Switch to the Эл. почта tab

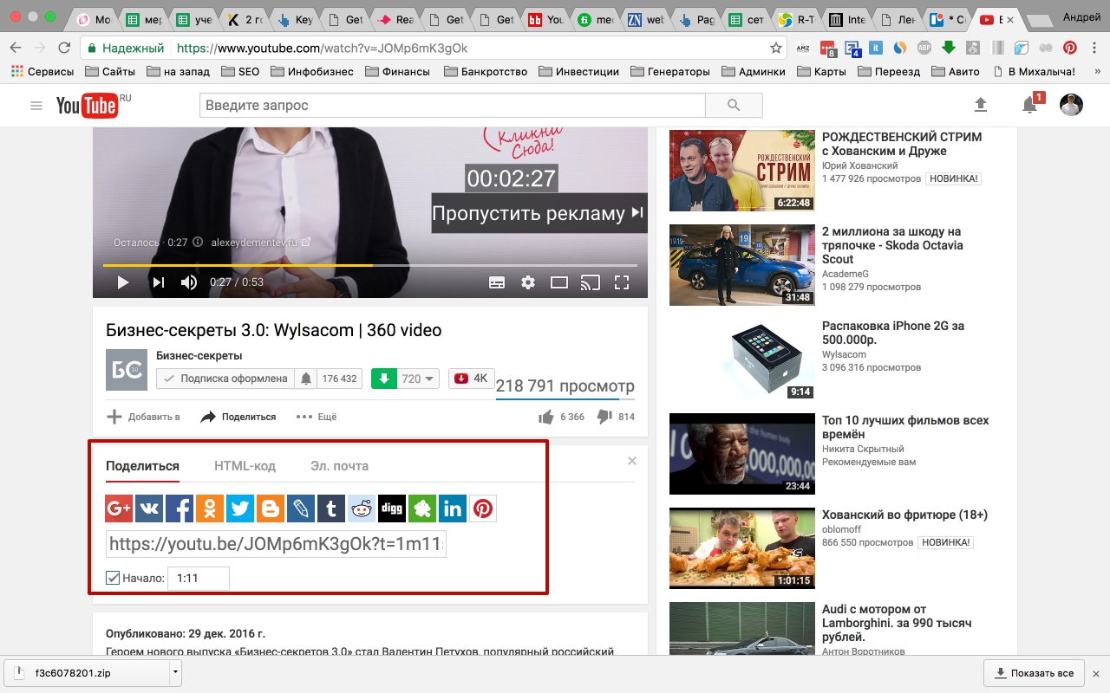(339, 466)
